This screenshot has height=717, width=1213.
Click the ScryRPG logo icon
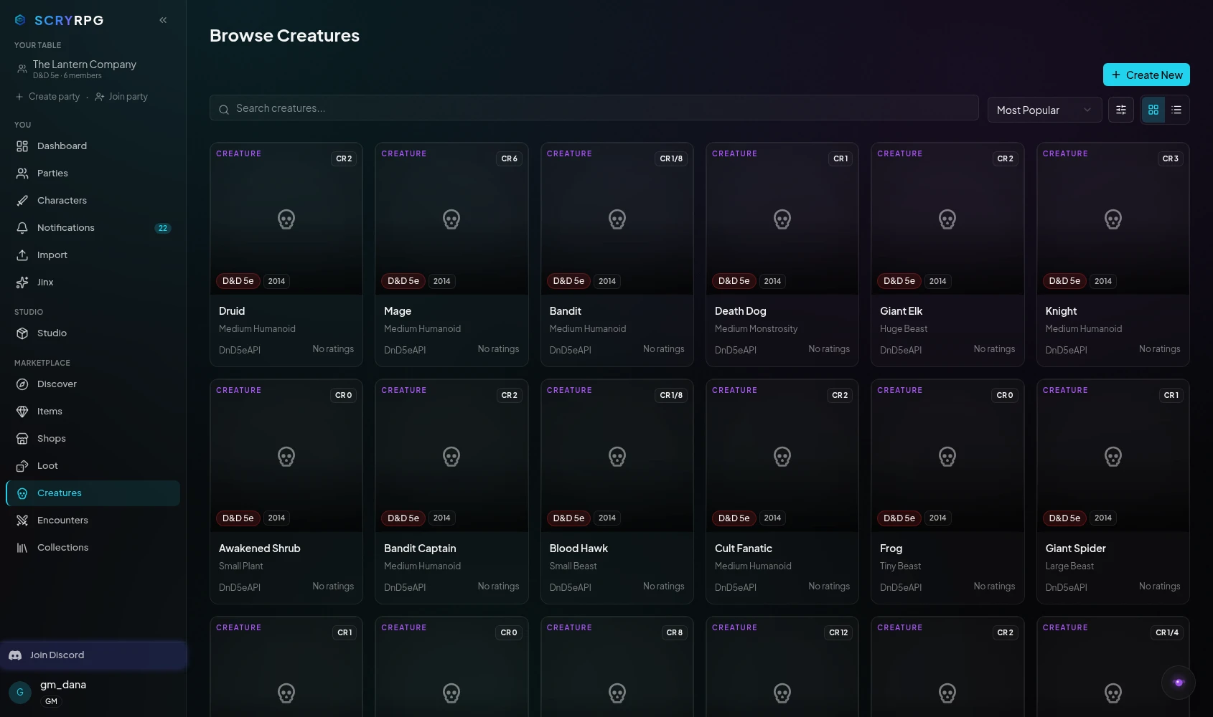(20, 20)
